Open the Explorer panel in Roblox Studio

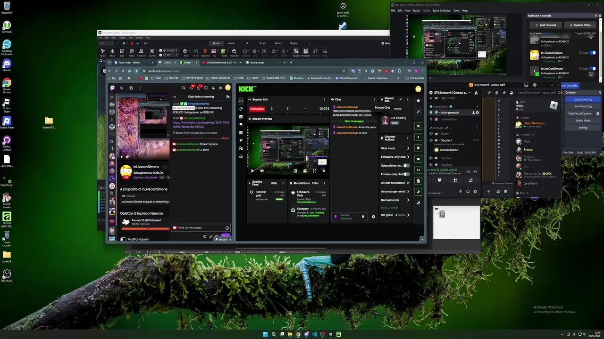296,52
